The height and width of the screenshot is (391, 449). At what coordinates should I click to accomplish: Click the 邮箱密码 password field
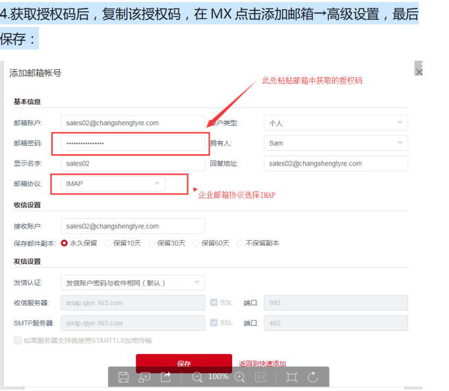(x=132, y=143)
